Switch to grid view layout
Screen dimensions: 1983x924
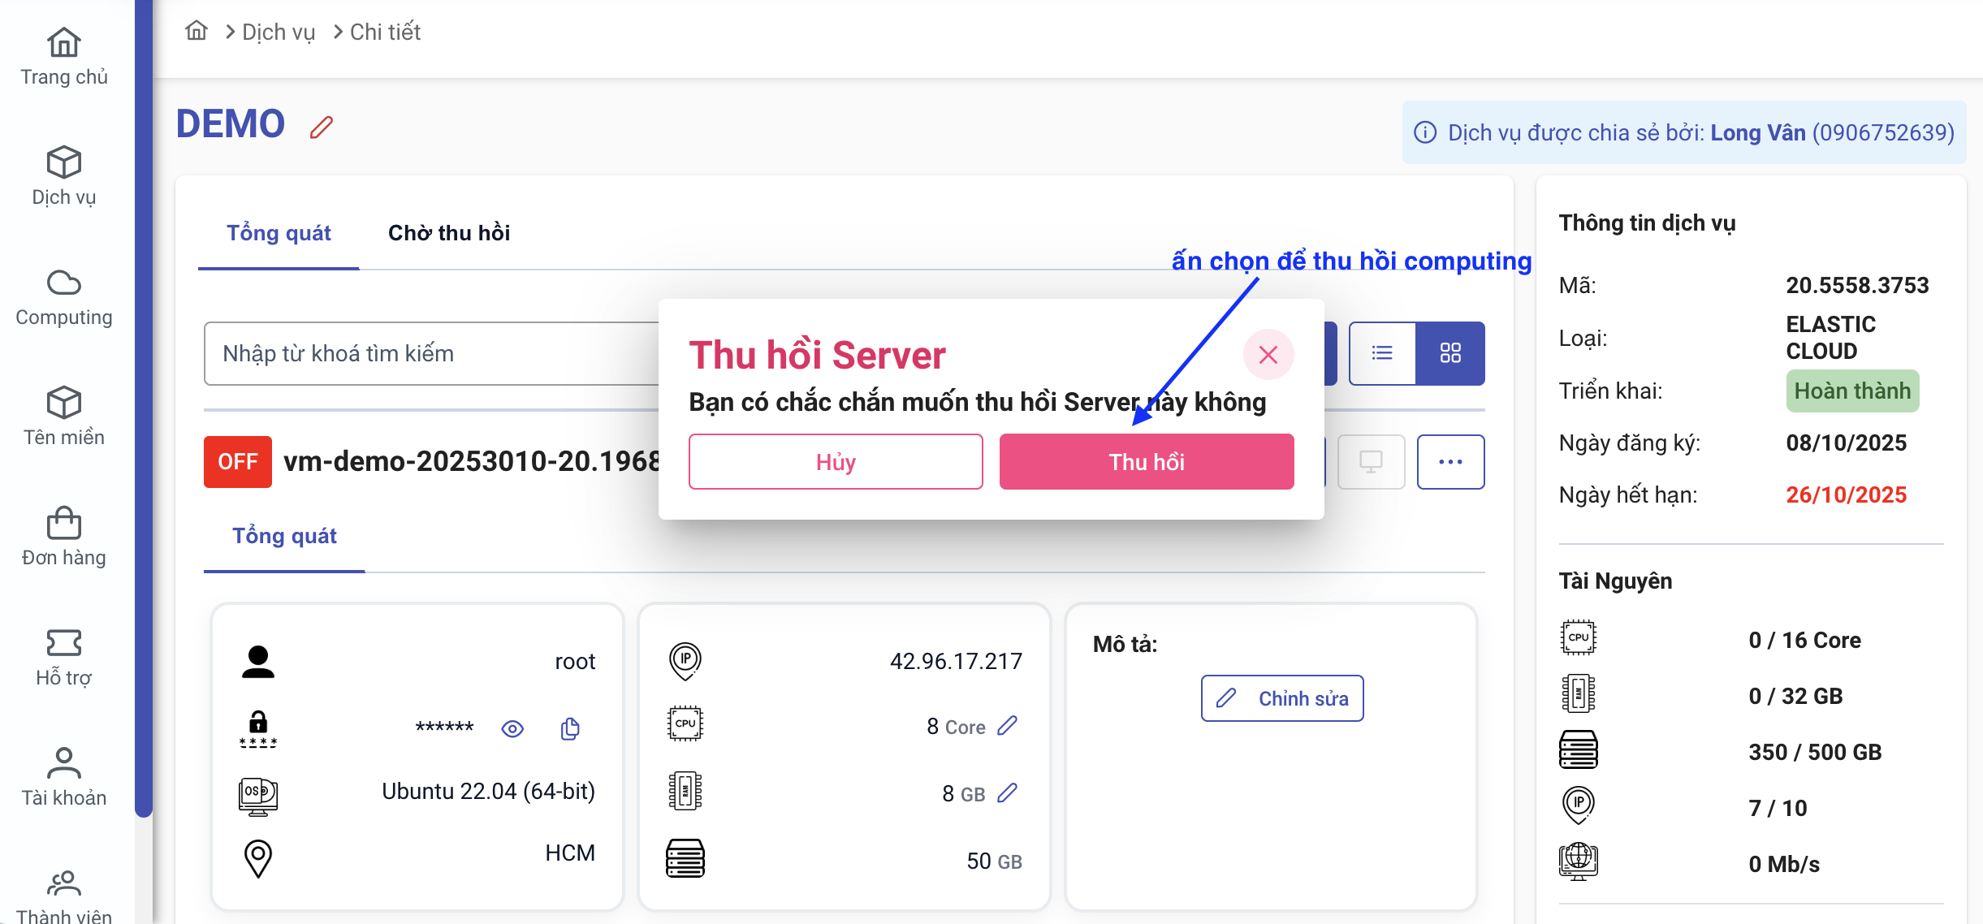click(x=1450, y=353)
